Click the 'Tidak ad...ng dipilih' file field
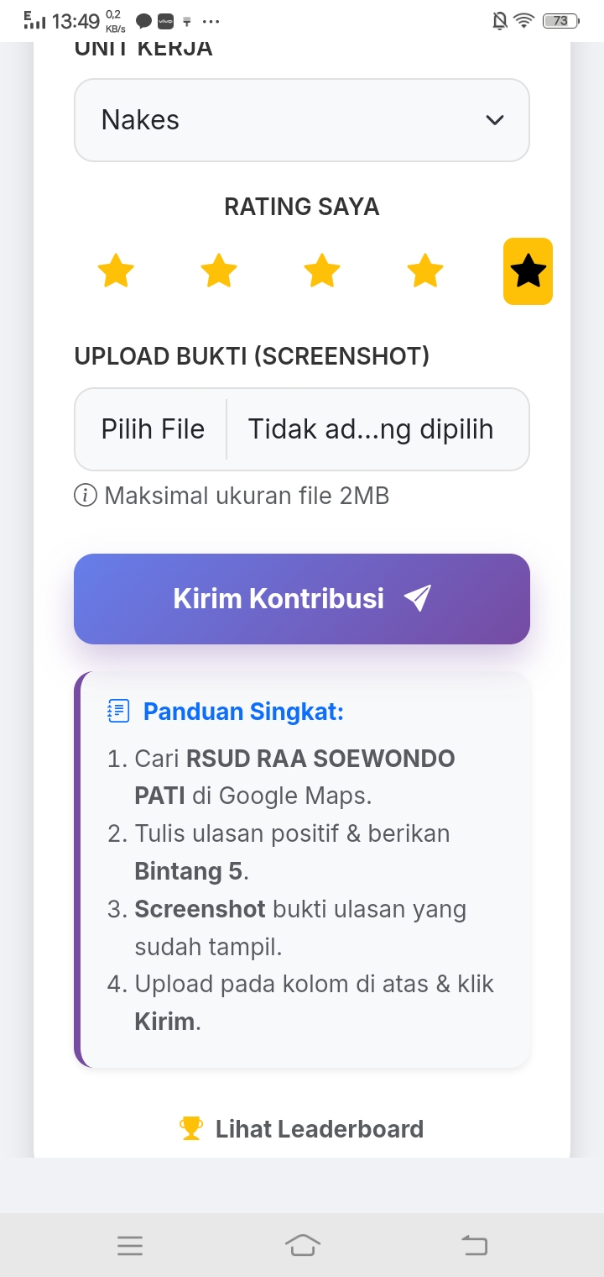Image resolution: width=604 pixels, height=1277 pixels. point(371,429)
